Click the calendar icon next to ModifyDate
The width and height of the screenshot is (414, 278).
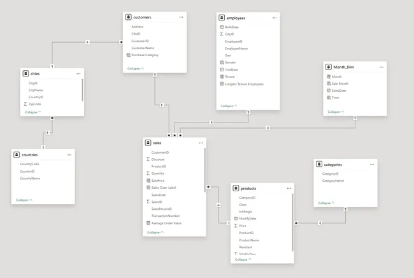pos(236,219)
